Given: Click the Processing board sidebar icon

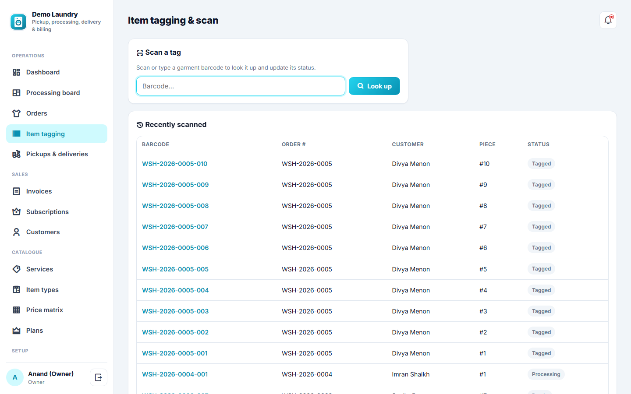Looking at the screenshot, I should point(17,93).
